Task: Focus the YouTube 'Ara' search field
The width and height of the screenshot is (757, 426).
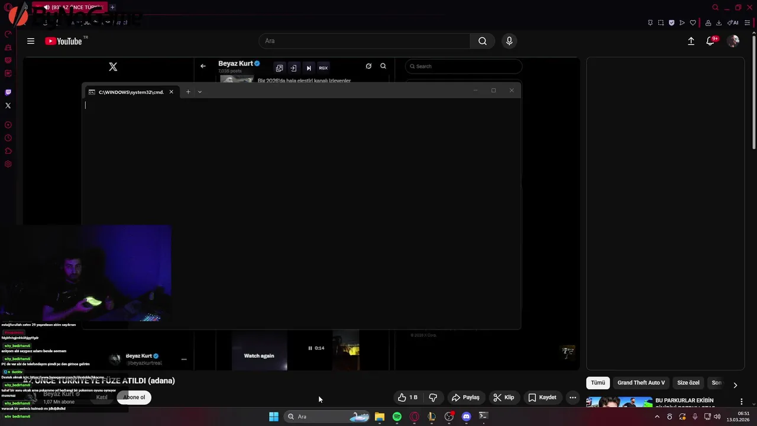Action: (364, 41)
